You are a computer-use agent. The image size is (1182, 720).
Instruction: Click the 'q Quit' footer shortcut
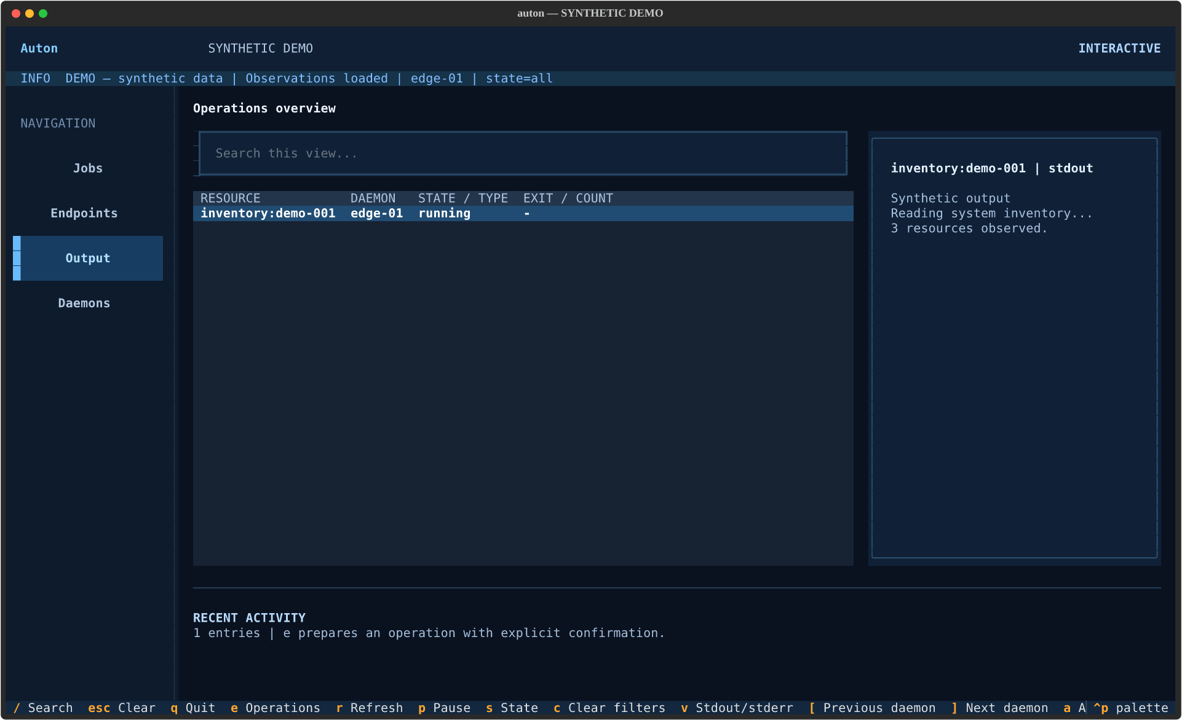[x=193, y=708]
